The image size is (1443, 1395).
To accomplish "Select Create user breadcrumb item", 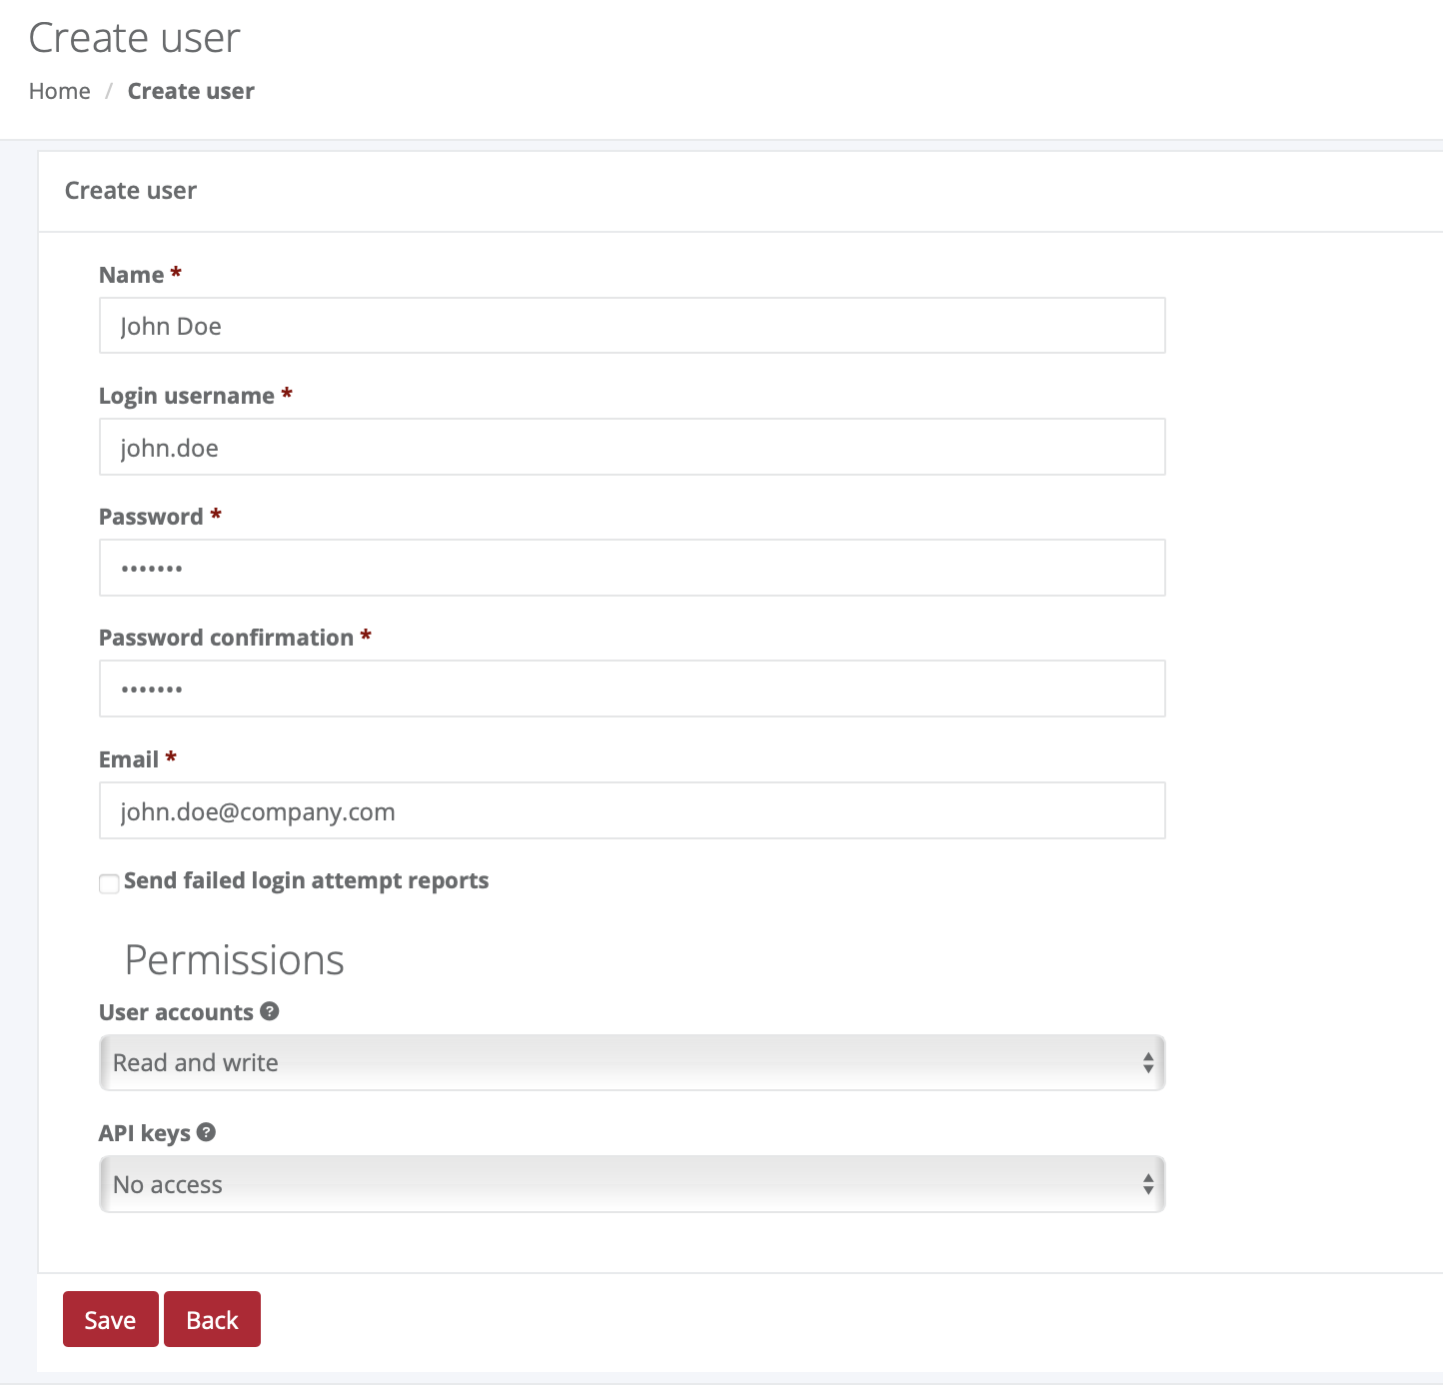I will click(x=191, y=91).
